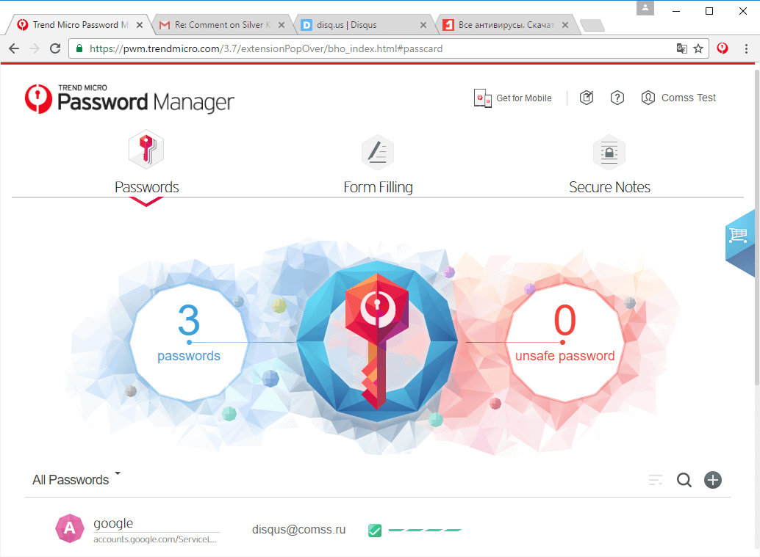Open the Secure Notes lock icon
760x557 pixels.
[x=609, y=152]
